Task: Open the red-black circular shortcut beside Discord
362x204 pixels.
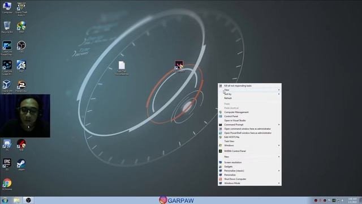Action: tap(21, 145)
